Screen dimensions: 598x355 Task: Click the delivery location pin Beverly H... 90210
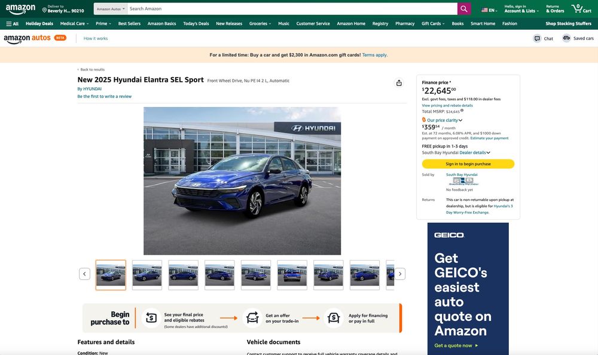(x=63, y=9)
